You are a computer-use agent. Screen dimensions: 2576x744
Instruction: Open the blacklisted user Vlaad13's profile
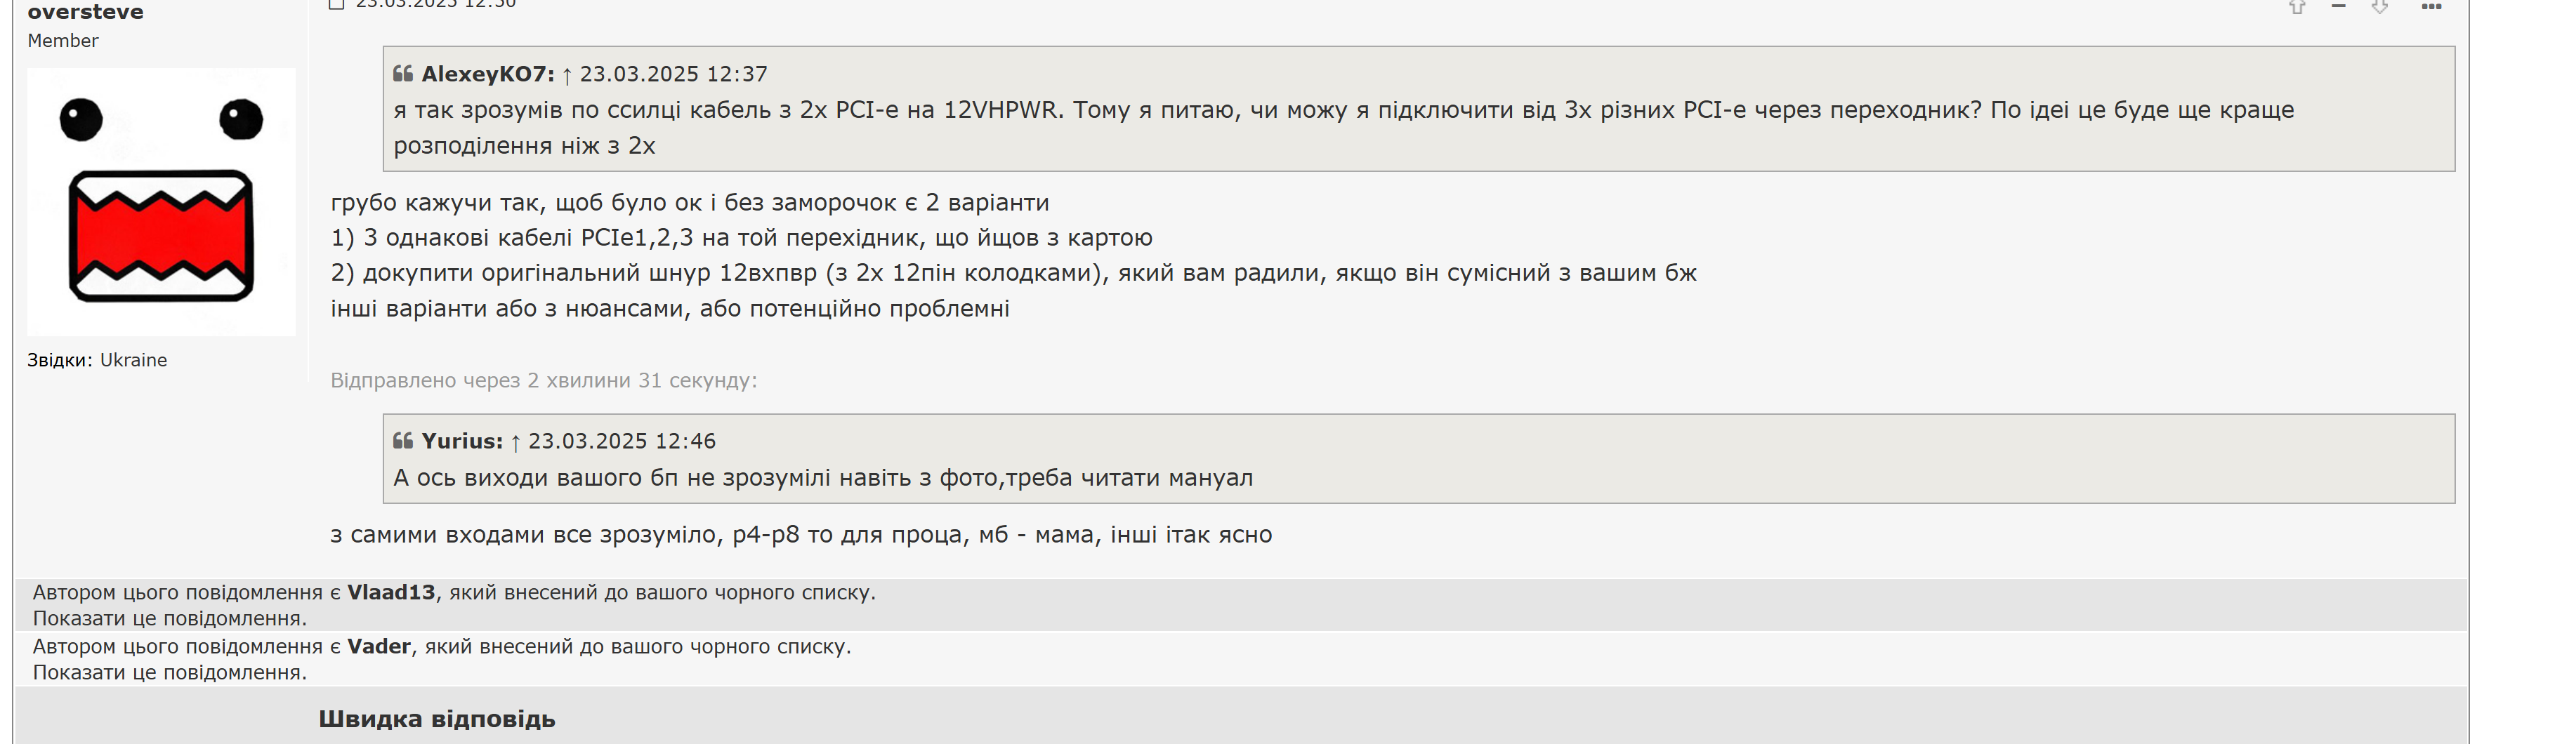coord(391,592)
